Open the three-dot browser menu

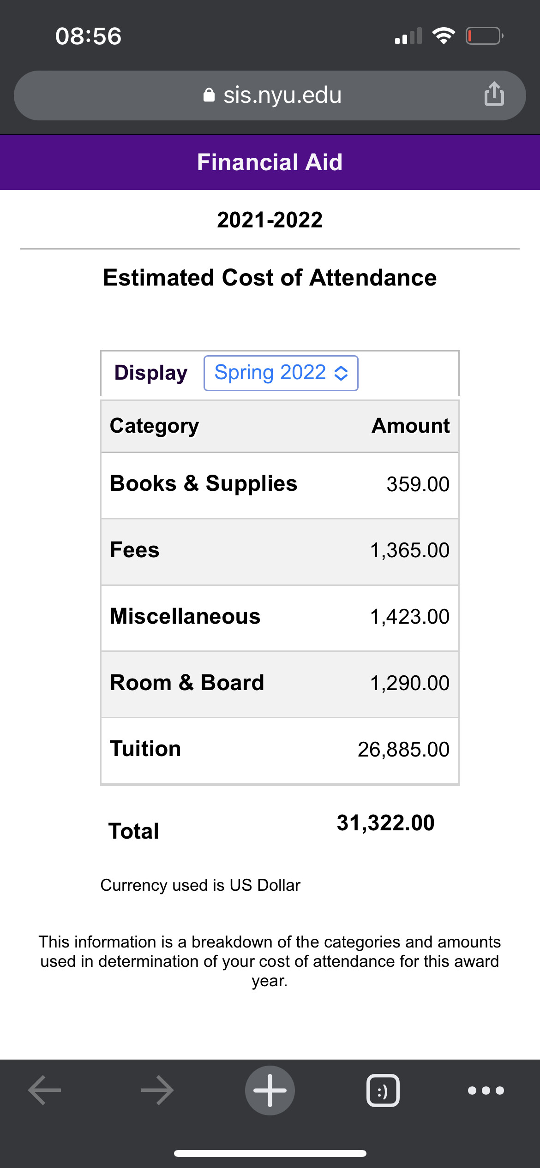point(486,1091)
